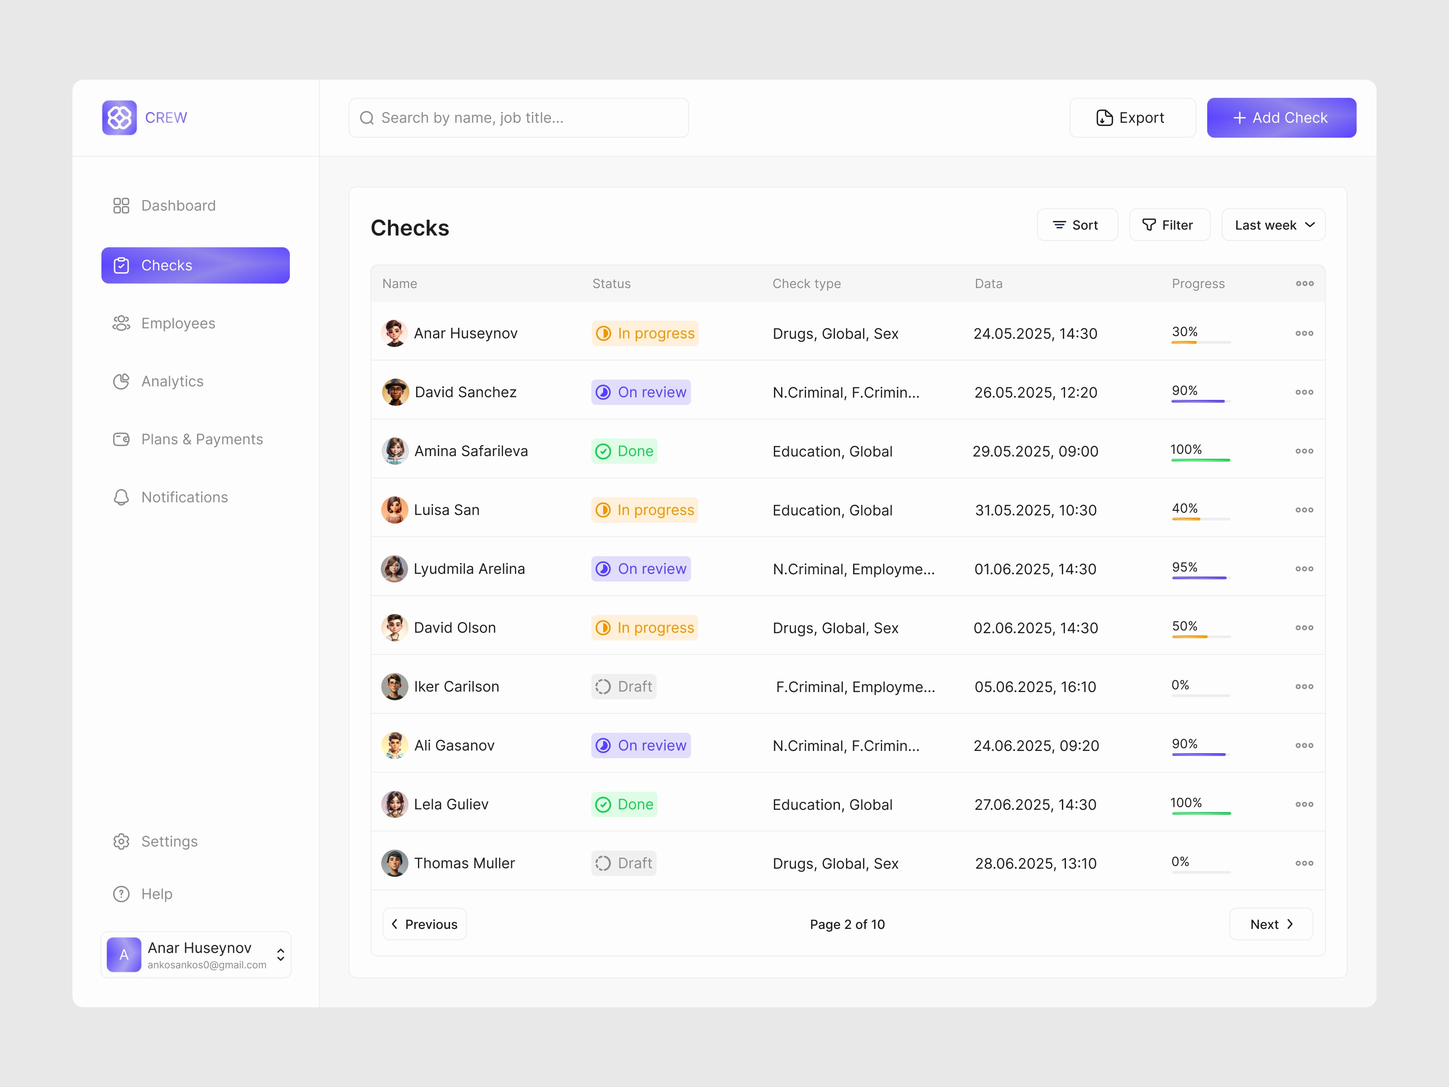
Task: Expand the Anar Huseynov account switcher
Action: pyautogui.click(x=280, y=955)
